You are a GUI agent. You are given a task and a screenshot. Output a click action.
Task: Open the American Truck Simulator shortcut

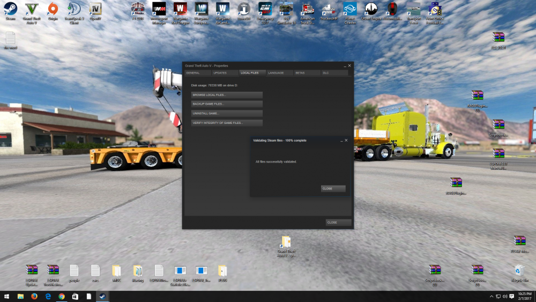[307, 13]
